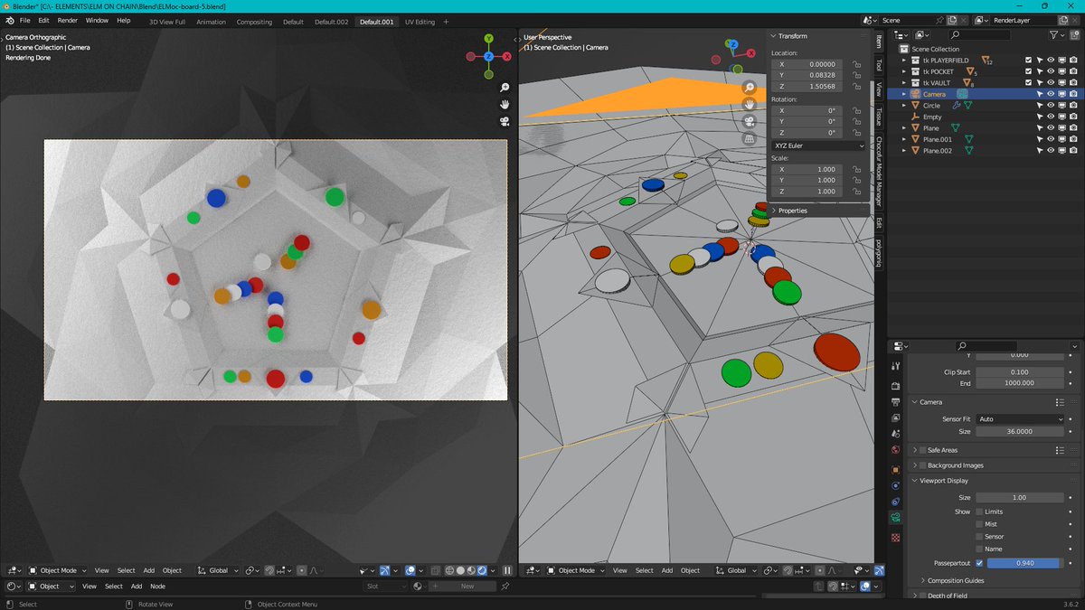The height and width of the screenshot is (610, 1085).
Task: Disable Plane.002 in renders camera icon
Action: (x=1072, y=151)
